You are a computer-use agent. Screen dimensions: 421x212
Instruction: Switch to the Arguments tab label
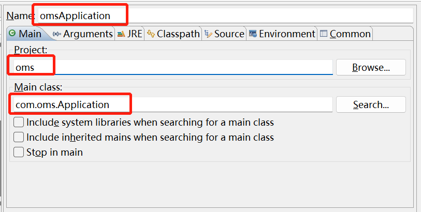click(x=88, y=34)
